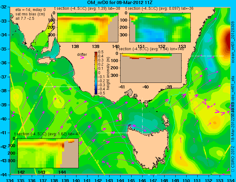Click the height anomaly color bar

(x=96, y=73)
